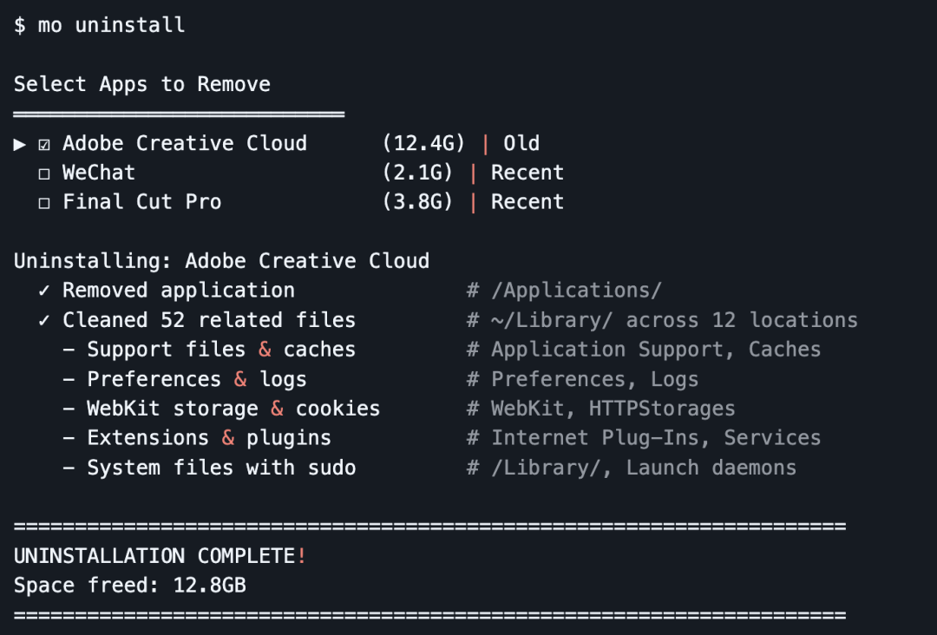Screen dimensions: 937x635
Task: Click the 'Recent' label in the Final Cut Pro row
Action: coord(527,202)
